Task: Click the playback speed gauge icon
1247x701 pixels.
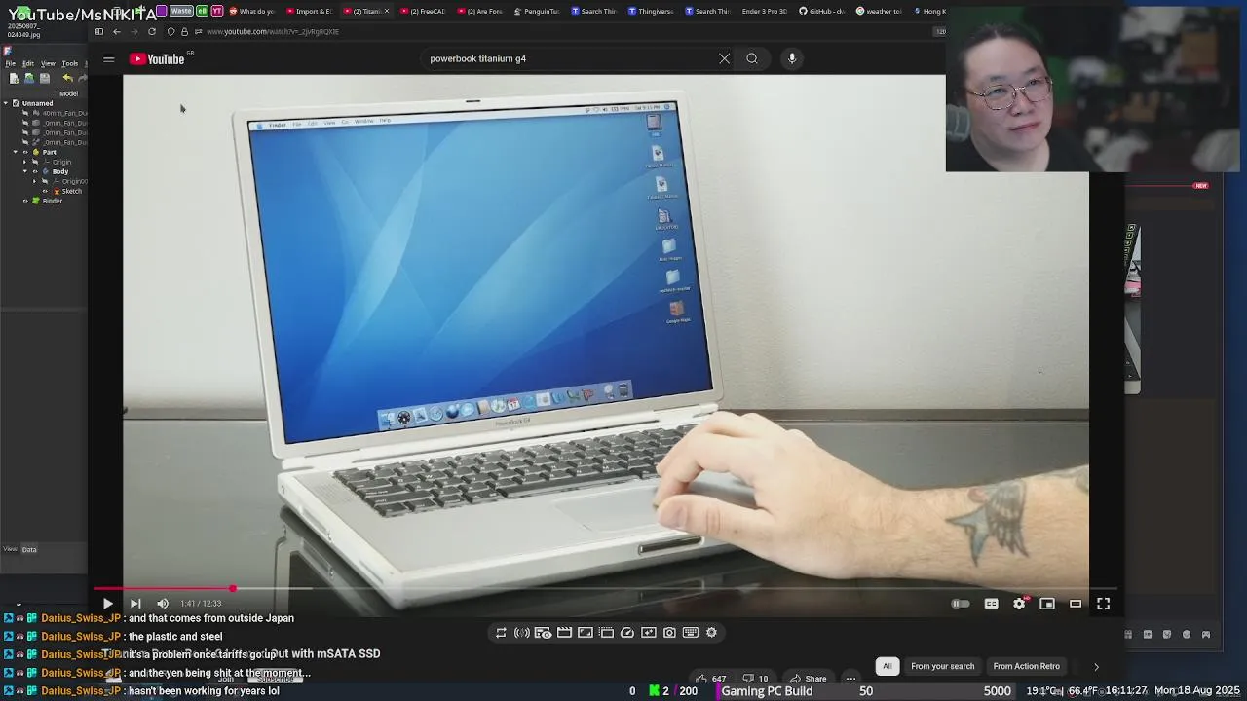Action: (x=627, y=633)
